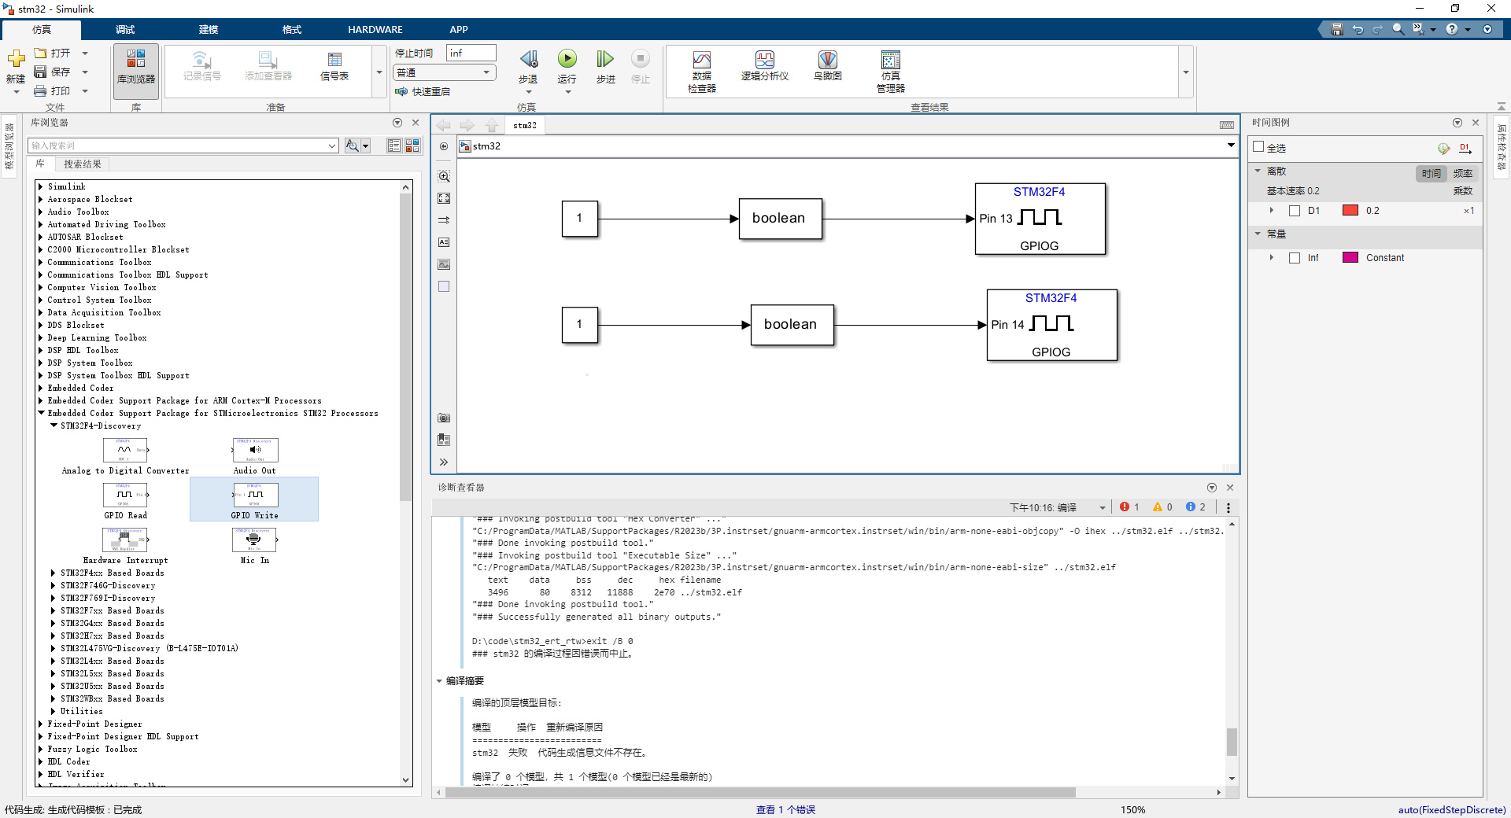This screenshot has height=818, width=1511.
Task: Open the Simulation Manager (仿真管理器)
Action: point(890,71)
